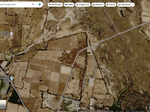The width and height of the screenshot is (150, 112).
Task: Focus the Search Google Maps field
Action: (x=15, y=4)
